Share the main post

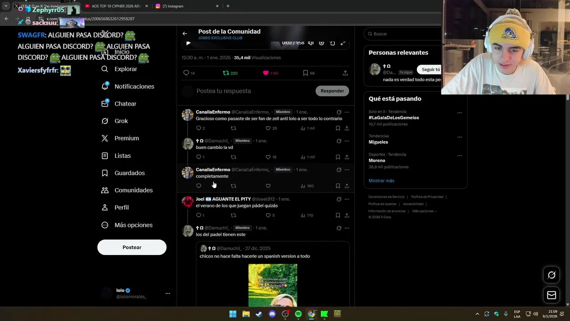(x=345, y=73)
